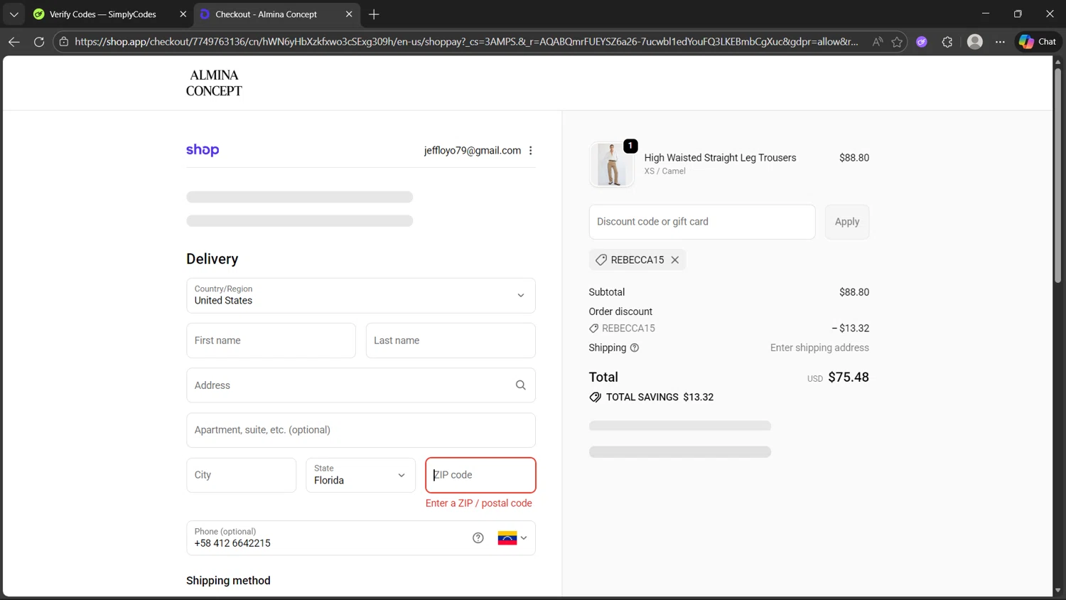This screenshot has height=600, width=1066.
Task: Open Copilot Chat button
Action: (1038, 42)
